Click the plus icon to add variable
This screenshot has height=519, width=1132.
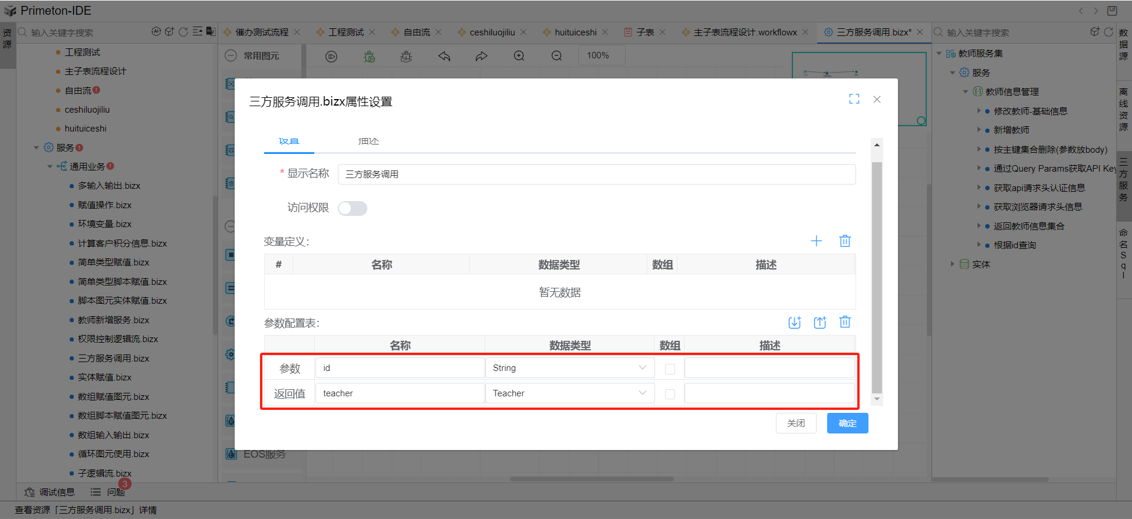tap(816, 241)
